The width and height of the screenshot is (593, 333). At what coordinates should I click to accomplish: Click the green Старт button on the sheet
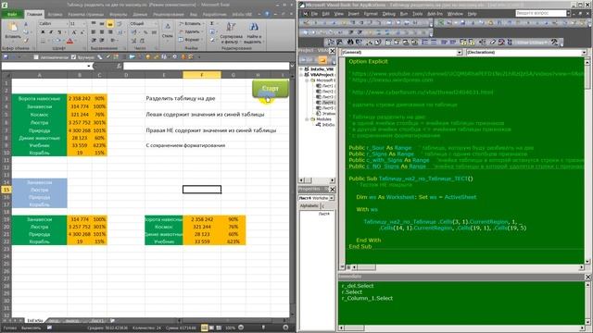pos(270,89)
